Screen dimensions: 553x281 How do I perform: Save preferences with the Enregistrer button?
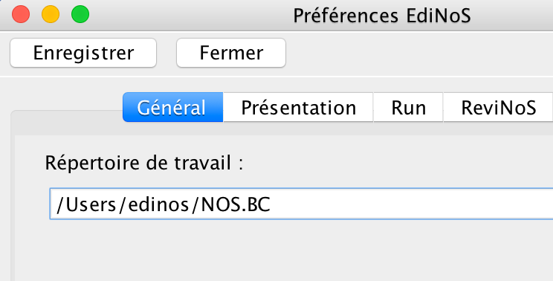83,53
